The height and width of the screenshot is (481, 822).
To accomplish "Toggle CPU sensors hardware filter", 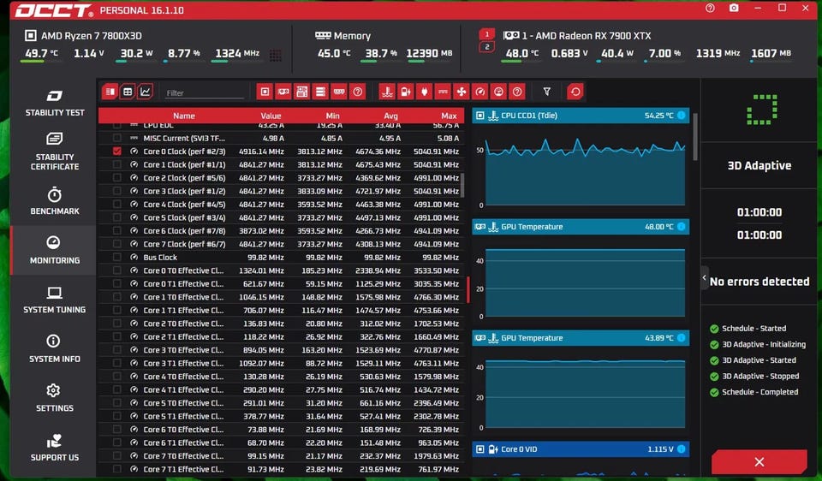I will [265, 92].
